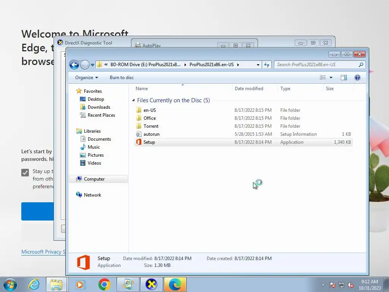Select the 1,340 KB size cell
Image resolution: width=389 pixels, height=292 pixels.
[342, 142]
